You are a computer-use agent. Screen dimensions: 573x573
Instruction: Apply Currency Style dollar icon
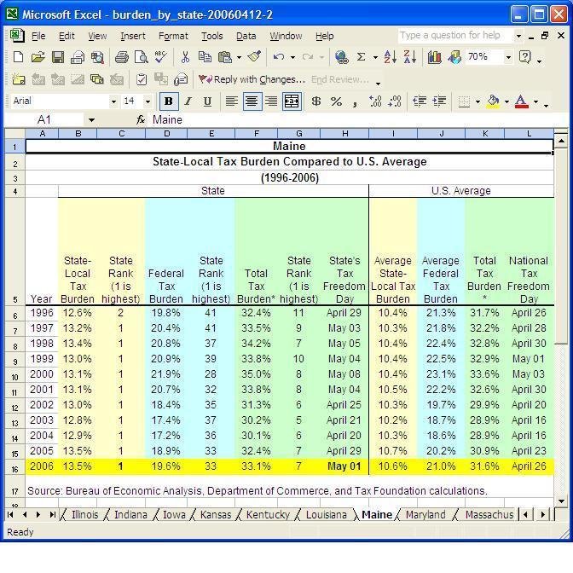tap(316, 101)
